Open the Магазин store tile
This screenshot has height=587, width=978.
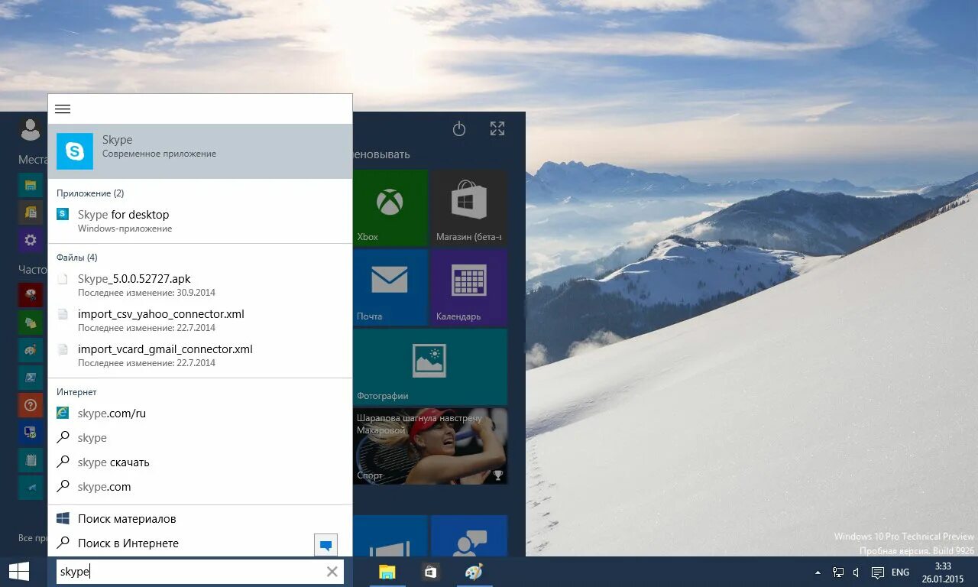click(468, 207)
